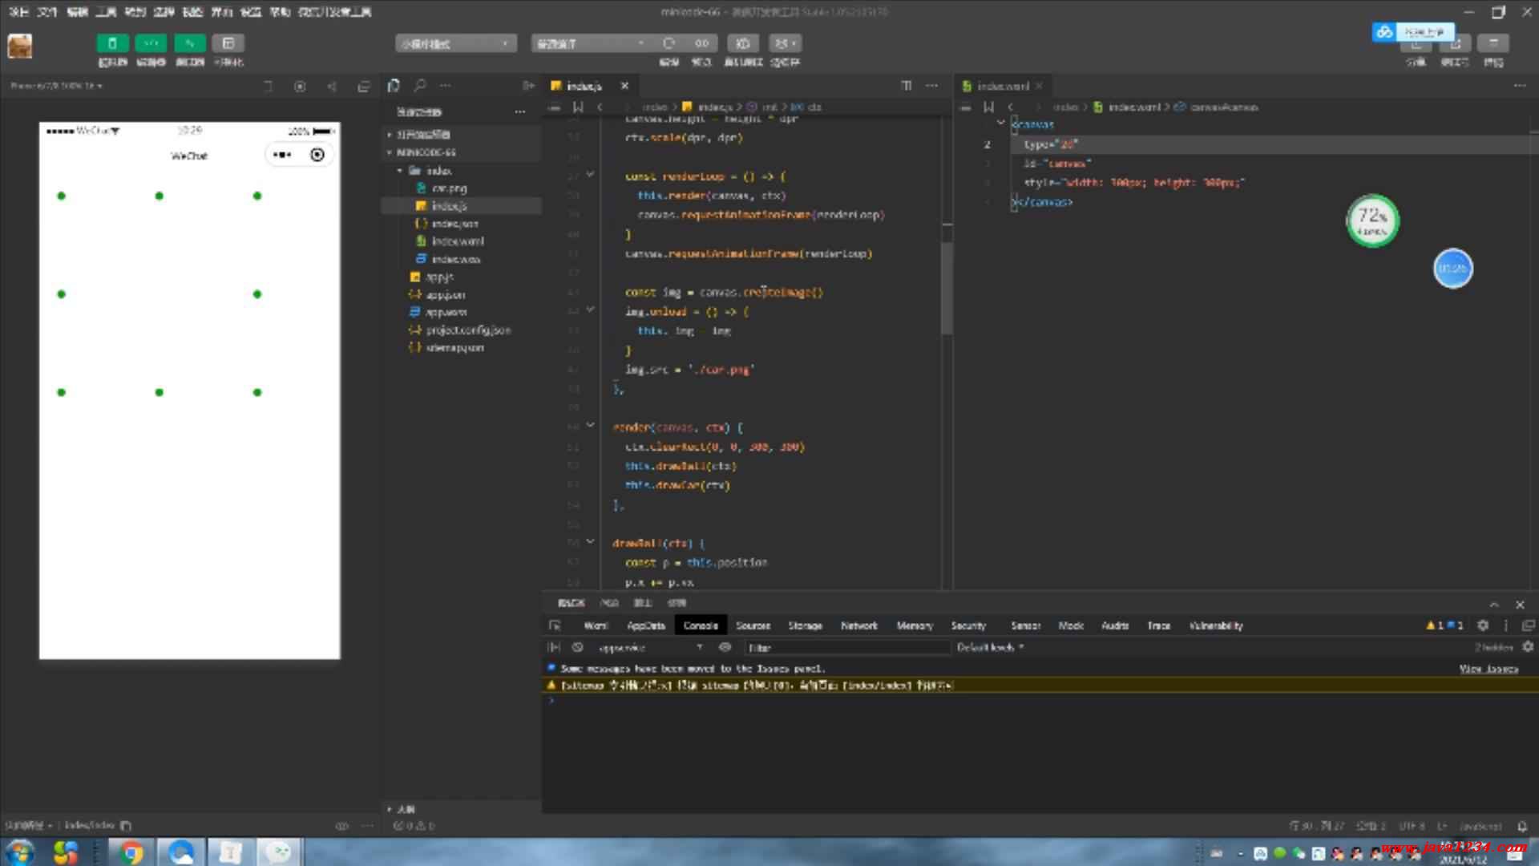Viewport: 1539px width, 866px height.
Task: Click the simulator rotate device icon
Action: point(269,87)
